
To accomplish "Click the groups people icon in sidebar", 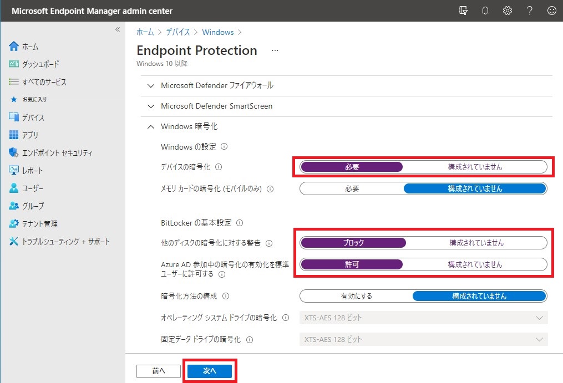I will (x=14, y=206).
